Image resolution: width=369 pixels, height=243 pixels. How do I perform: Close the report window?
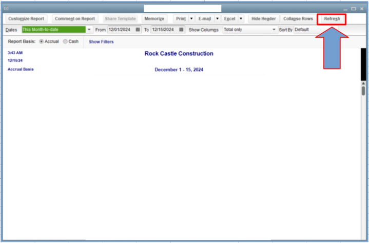pyautogui.click(x=362, y=9)
